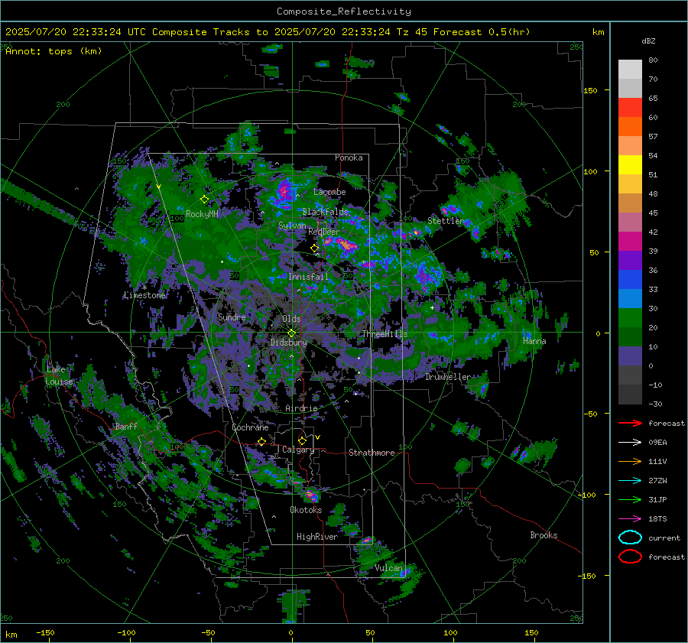688x643 pixels.
Task: Click the yellow diamond marker above Calgary
Action: point(302,440)
